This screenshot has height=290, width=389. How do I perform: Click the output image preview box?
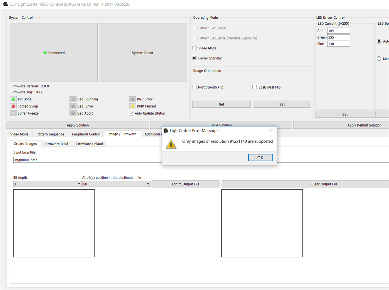[262, 223]
